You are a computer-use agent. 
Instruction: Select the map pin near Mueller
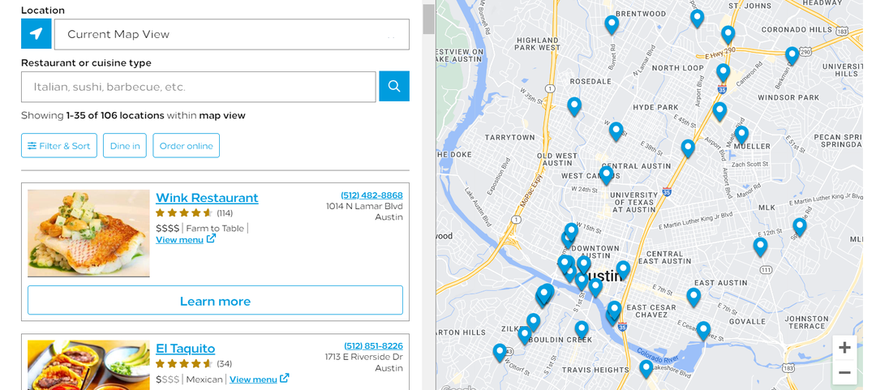click(741, 135)
